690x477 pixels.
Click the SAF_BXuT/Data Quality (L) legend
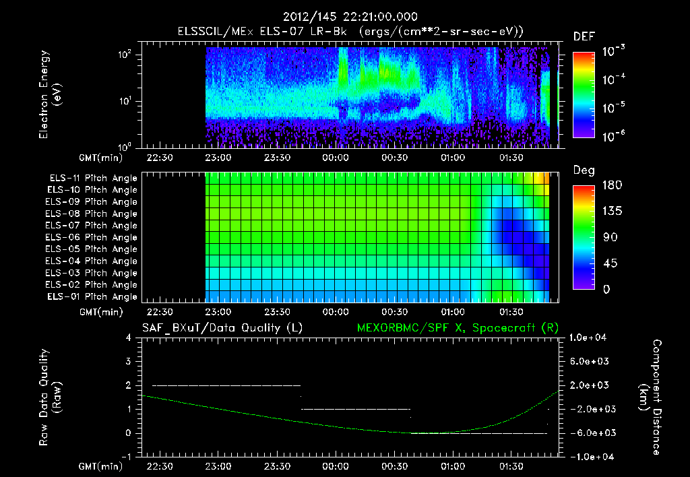click(x=222, y=328)
